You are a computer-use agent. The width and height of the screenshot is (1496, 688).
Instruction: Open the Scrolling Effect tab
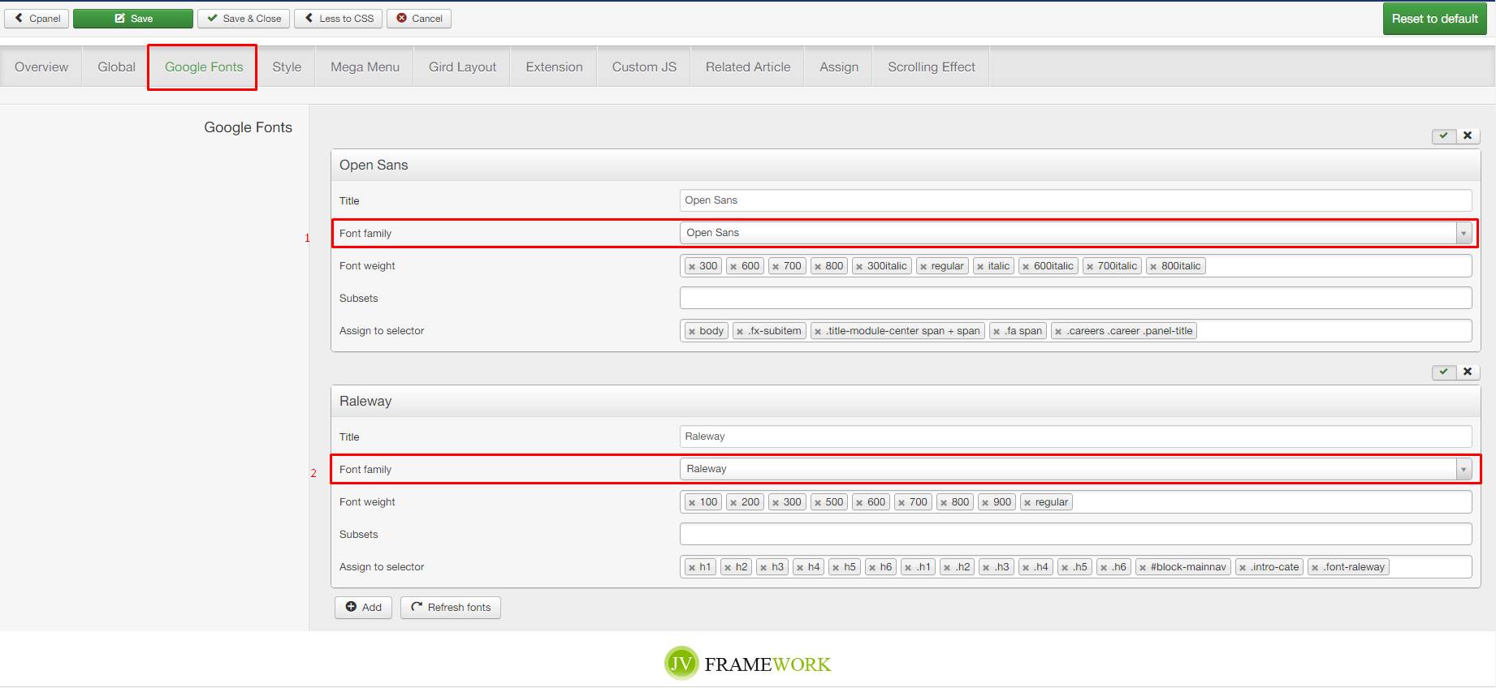931,67
